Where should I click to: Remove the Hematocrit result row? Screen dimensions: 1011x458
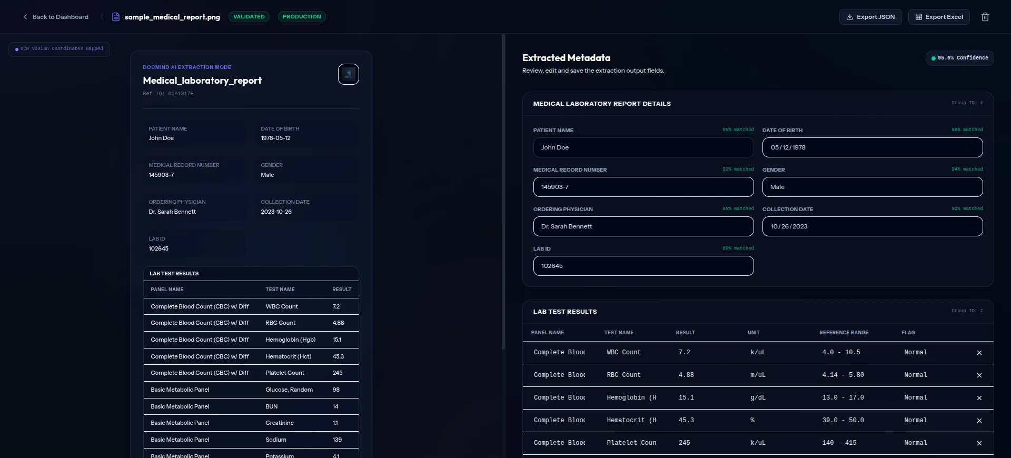(979, 421)
